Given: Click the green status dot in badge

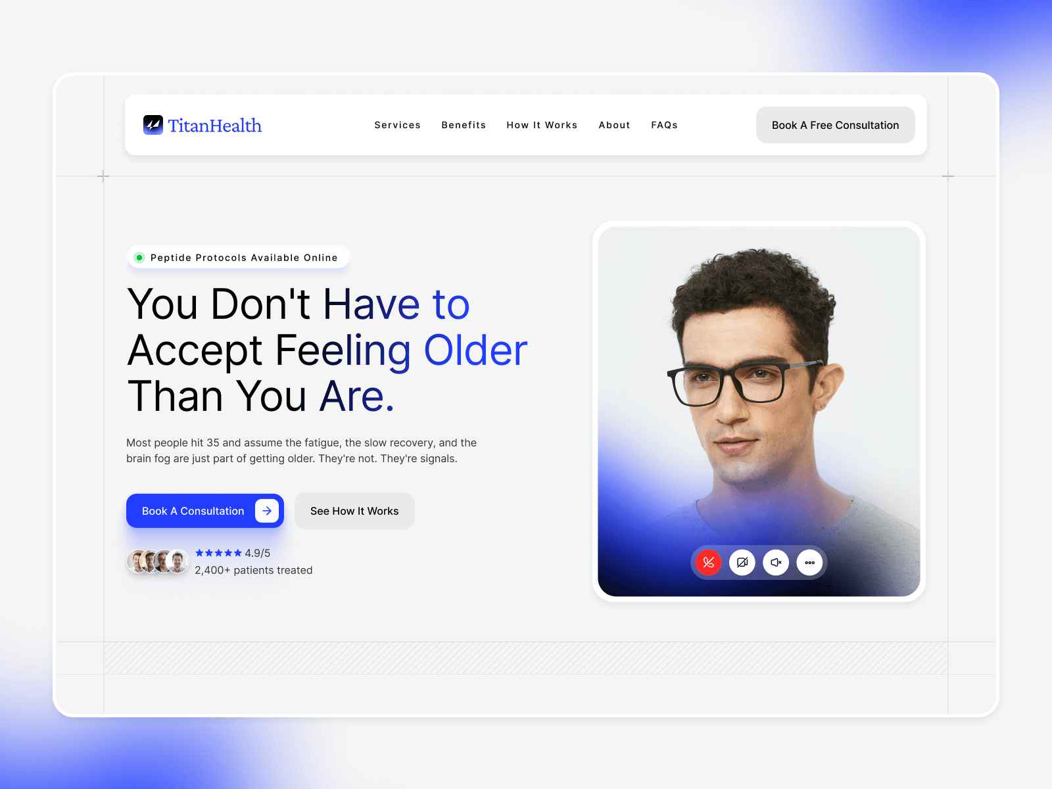Looking at the screenshot, I should pyautogui.click(x=139, y=258).
